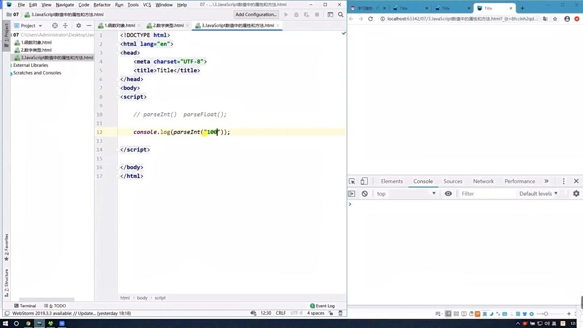The height and width of the screenshot is (328, 583).
Task: Open the 'top' frame context dropdown
Action: (x=405, y=193)
